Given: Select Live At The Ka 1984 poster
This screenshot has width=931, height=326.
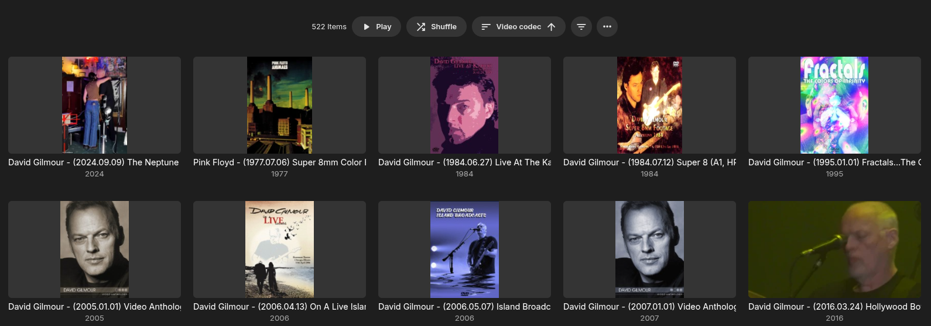Looking at the screenshot, I should click(x=464, y=105).
